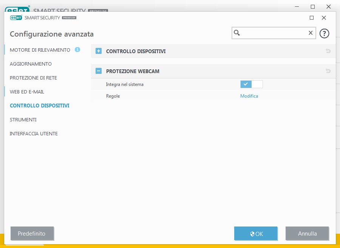This screenshot has height=248, width=340.
Task: Click the Configurazione avanzata heading
Action: [x=52, y=34]
